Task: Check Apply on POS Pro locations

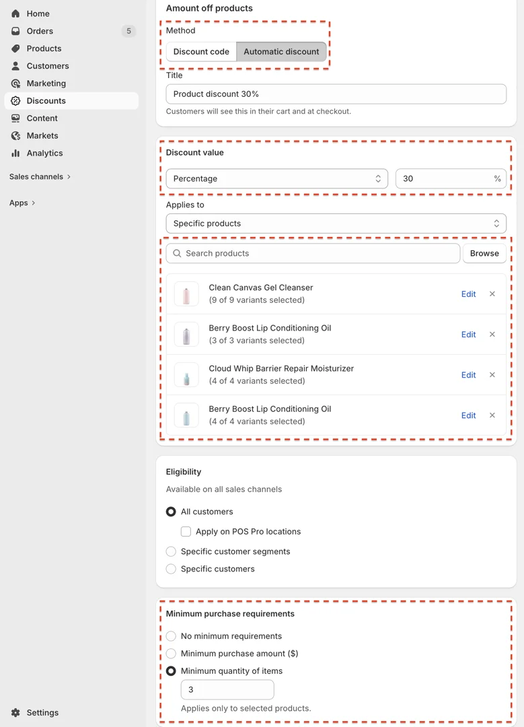Action: tap(186, 532)
